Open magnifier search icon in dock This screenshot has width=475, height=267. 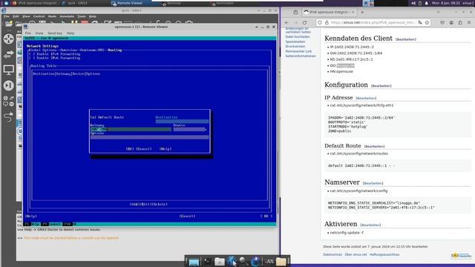243,261
